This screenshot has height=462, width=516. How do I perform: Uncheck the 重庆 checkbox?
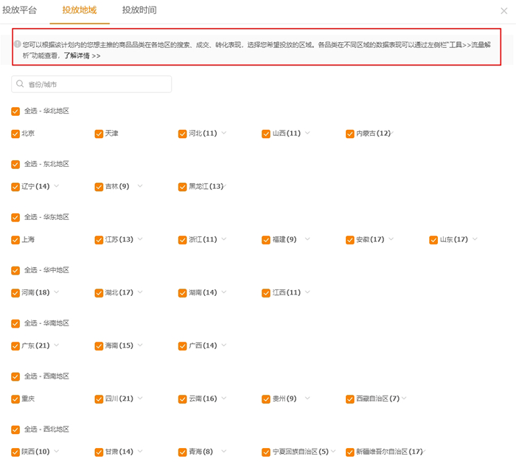coord(15,399)
